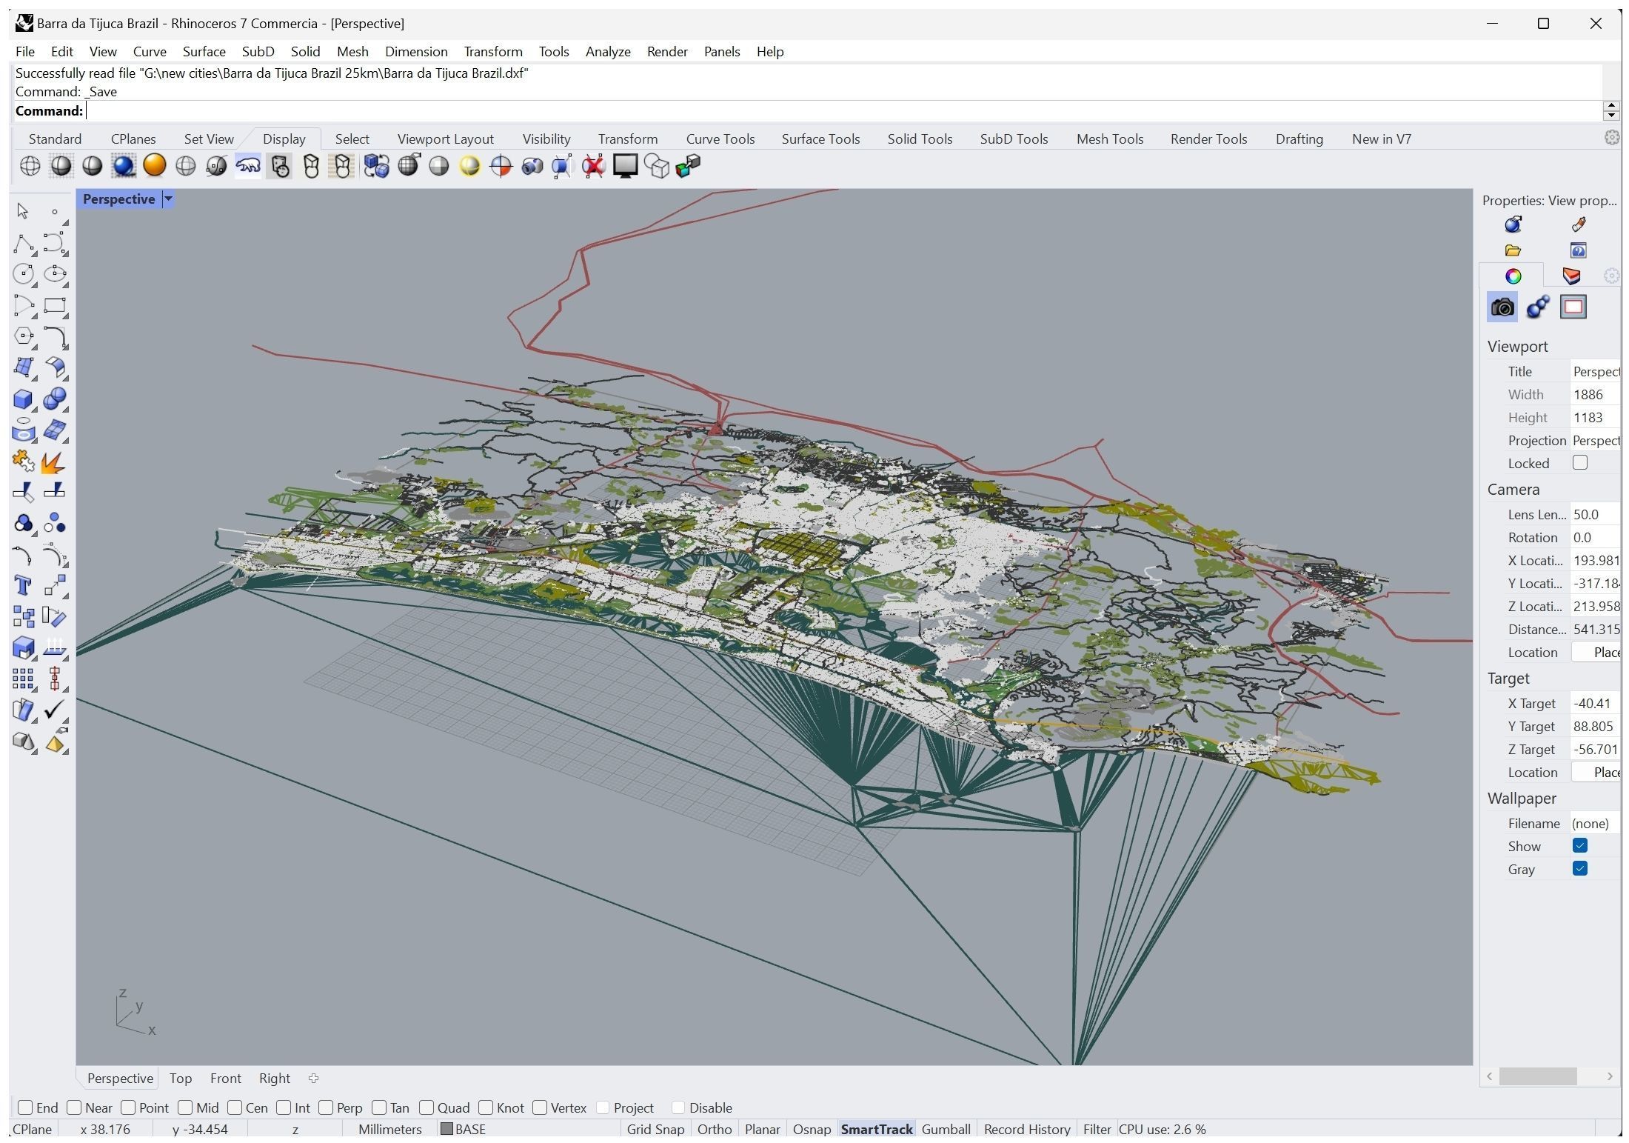Uncheck the Wallpaper Show checkbox
This screenshot has height=1143, width=1629.
click(1580, 845)
